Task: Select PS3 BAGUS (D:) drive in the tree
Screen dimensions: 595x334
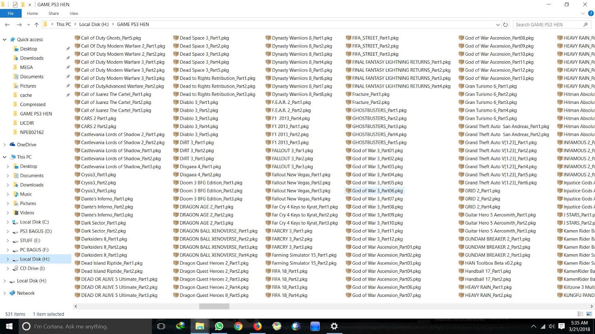Action: point(36,231)
